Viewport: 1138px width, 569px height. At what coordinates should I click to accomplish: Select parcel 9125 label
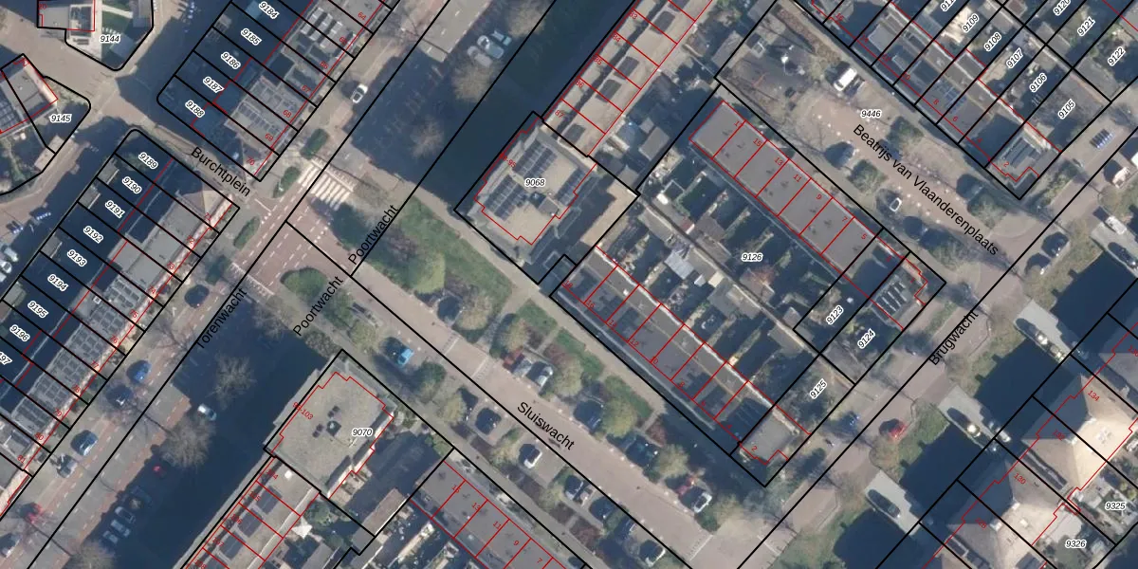coord(817,389)
